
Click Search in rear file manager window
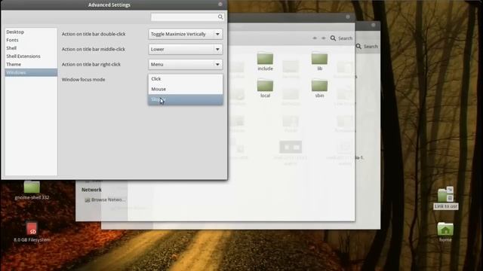(x=367, y=47)
